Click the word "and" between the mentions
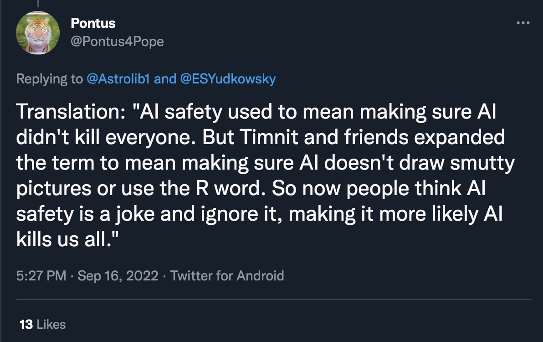 (x=165, y=79)
